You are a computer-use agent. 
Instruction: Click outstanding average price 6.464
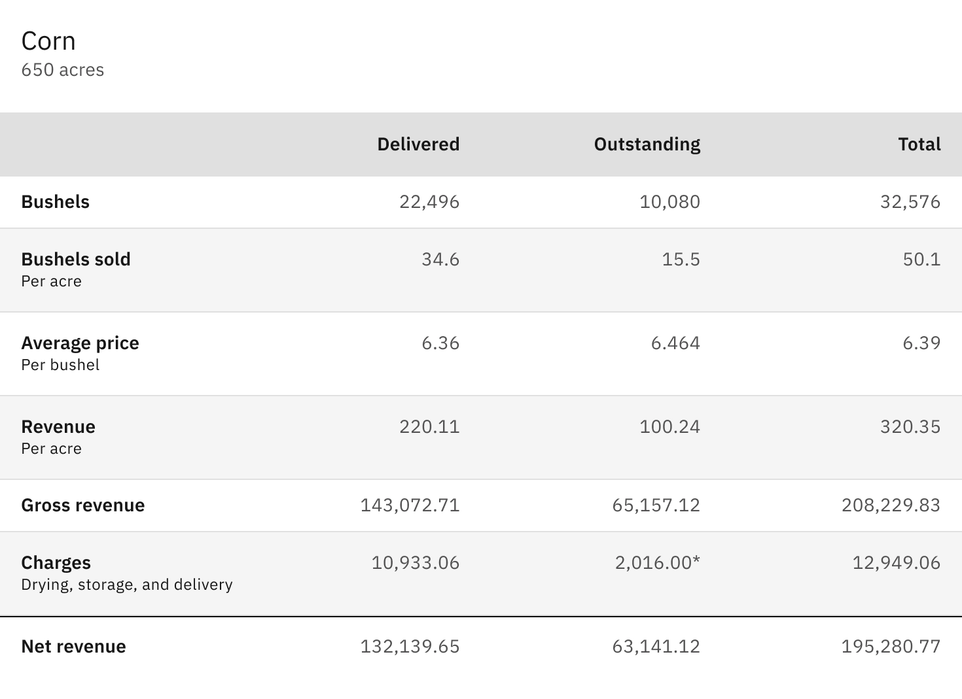(x=675, y=343)
